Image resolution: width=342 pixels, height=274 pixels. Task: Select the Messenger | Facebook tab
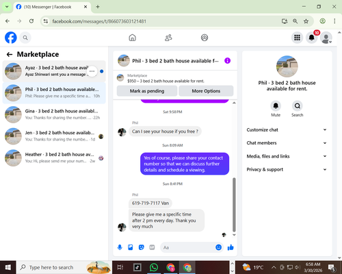coord(52,7)
